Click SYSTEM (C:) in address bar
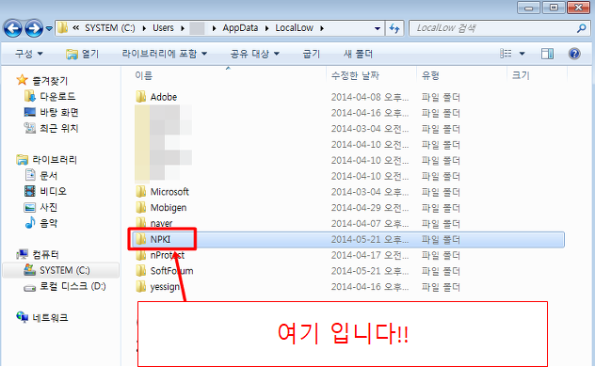 click(109, 28)
